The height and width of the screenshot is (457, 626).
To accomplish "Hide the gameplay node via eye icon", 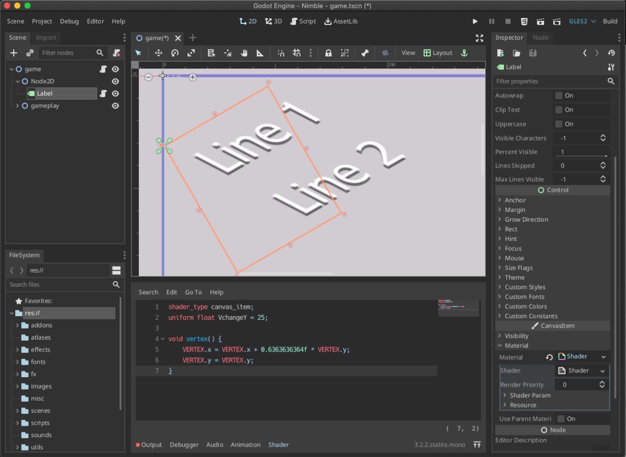I will pos(115,106).
